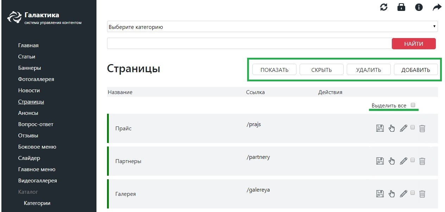Click the lock icon in top bar
Viewport: 445px width, 212px height.
[401, 7]
